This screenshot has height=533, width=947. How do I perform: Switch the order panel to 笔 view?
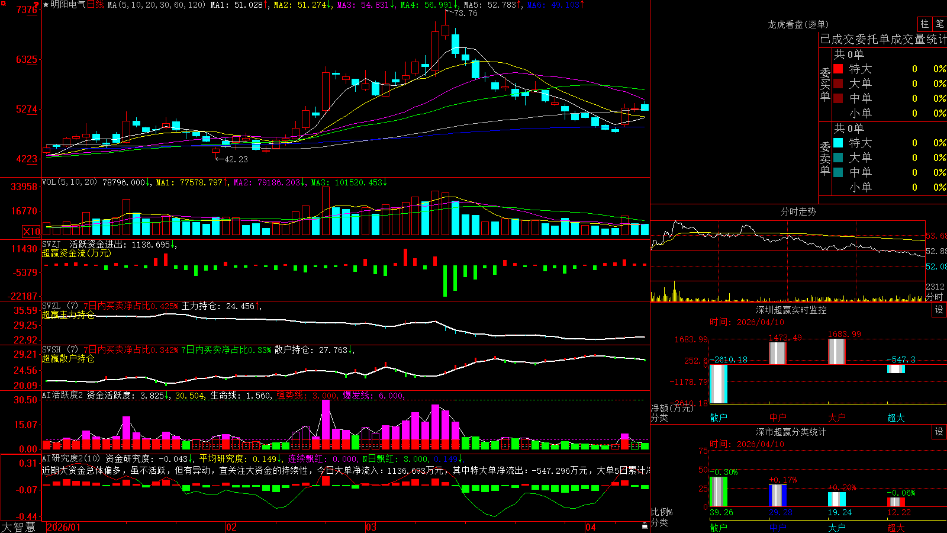939,24
